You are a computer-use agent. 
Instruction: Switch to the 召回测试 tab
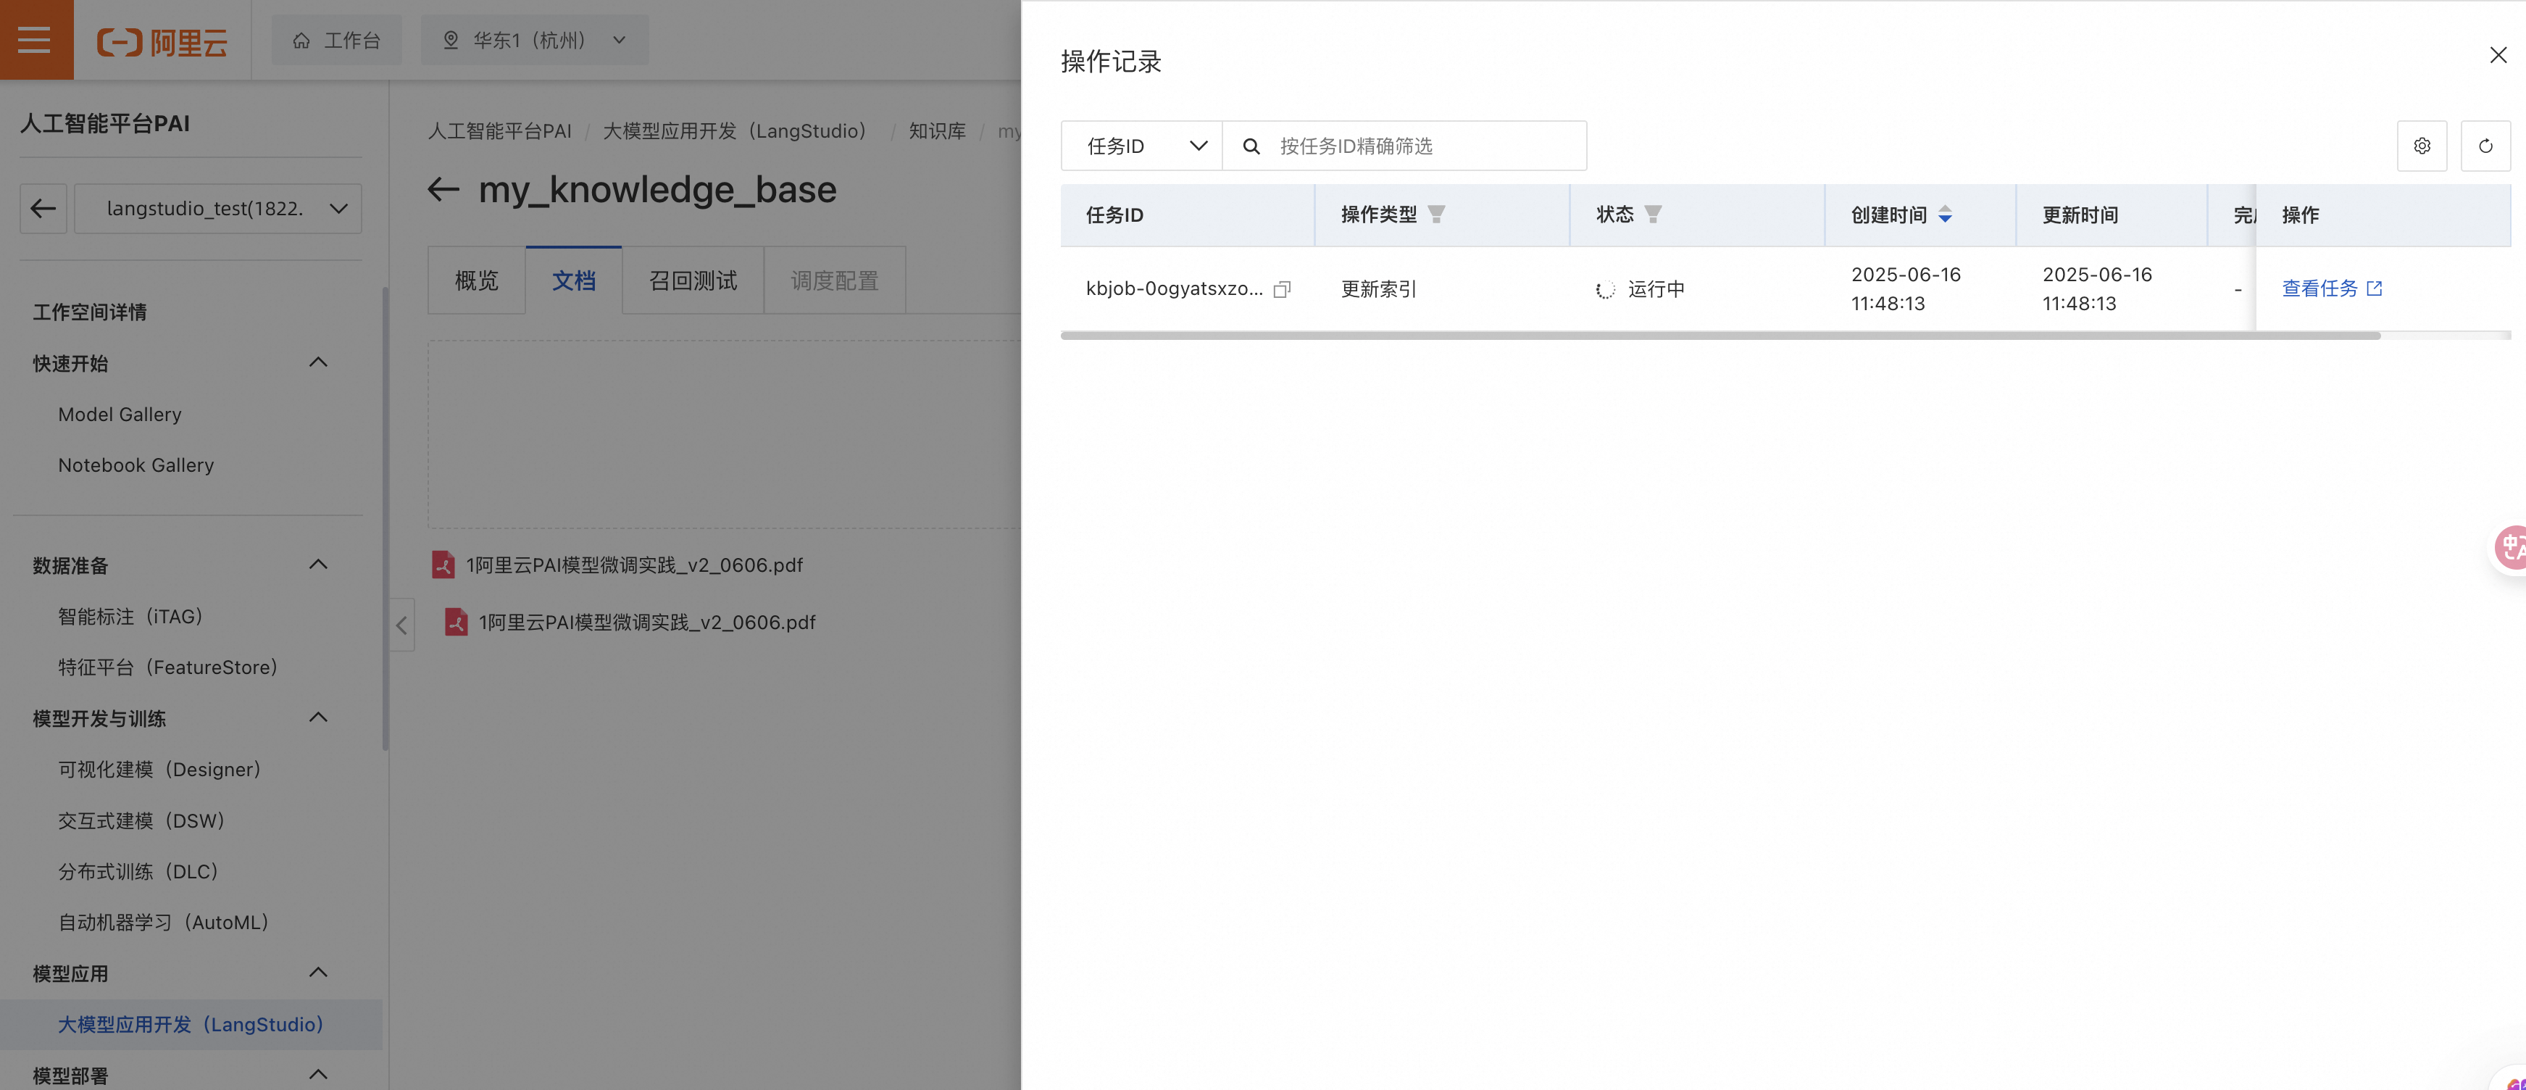click(x=692, y=280)
